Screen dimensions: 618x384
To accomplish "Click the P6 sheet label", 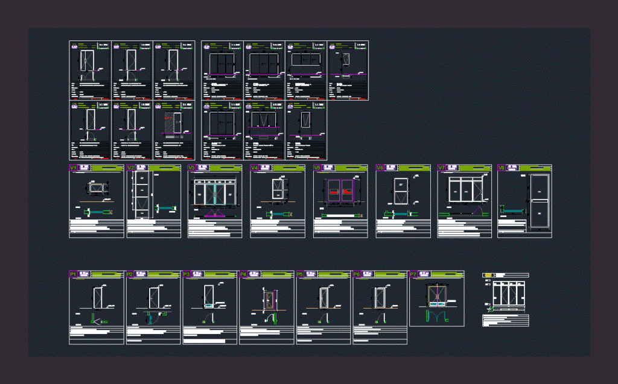I will click(x=357, y=274).
